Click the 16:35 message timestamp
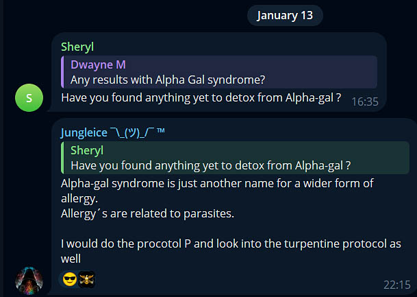 364,101
